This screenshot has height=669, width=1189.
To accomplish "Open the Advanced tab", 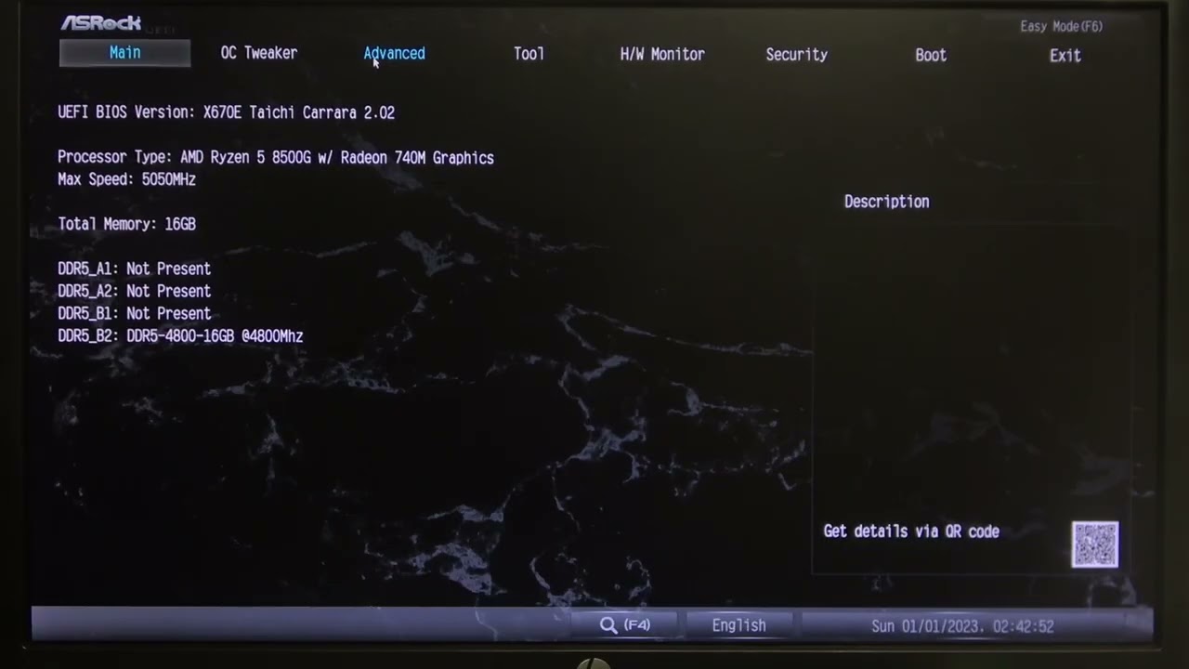I will pos(394,53).
